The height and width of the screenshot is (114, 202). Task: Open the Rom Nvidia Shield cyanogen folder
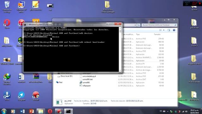[108, 7]
